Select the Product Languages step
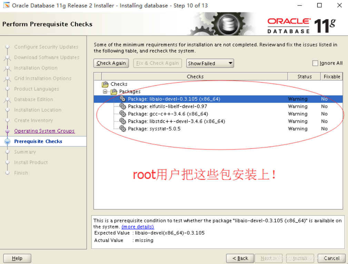 click(37, 89)
